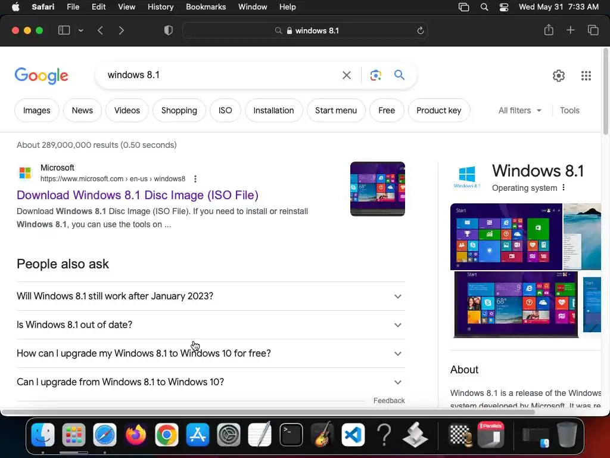
Task: Apply the Start menu filter chip
Action: coord(336,110)
